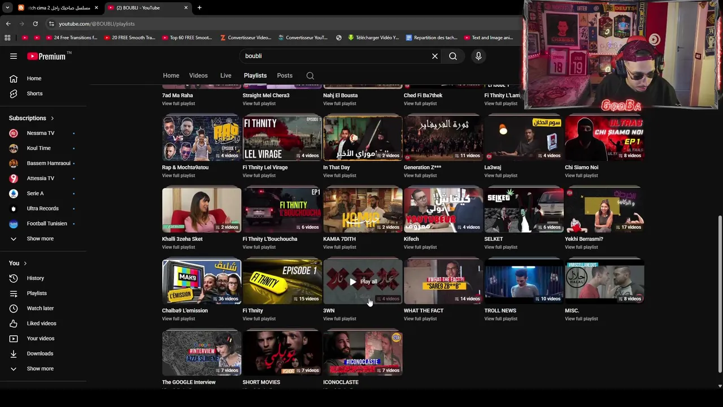View full playlist under Fi Thnity
Screen dimensions: 723x407
tap(259, 319)
